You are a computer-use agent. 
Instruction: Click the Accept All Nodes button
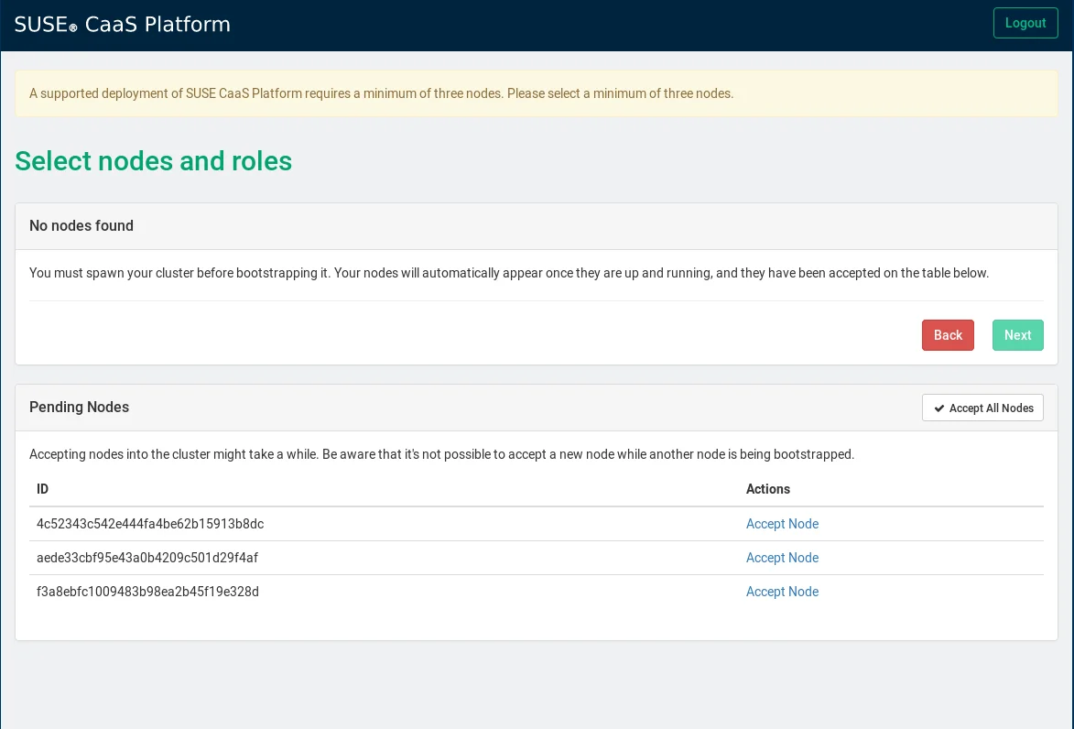click(x=982, y=408)
